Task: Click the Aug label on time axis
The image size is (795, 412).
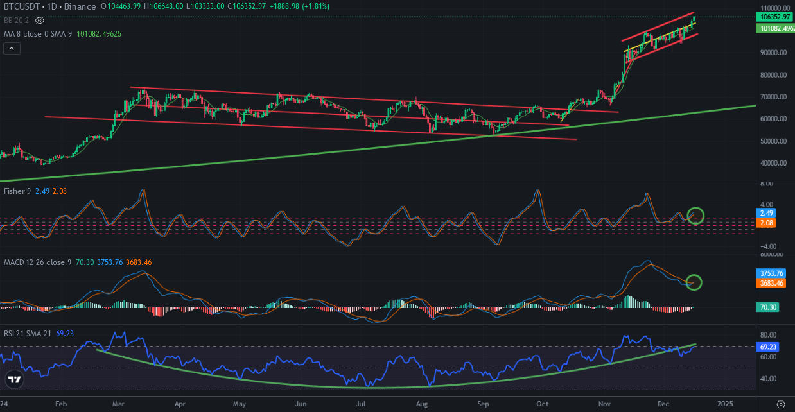Action: [421, 404]
